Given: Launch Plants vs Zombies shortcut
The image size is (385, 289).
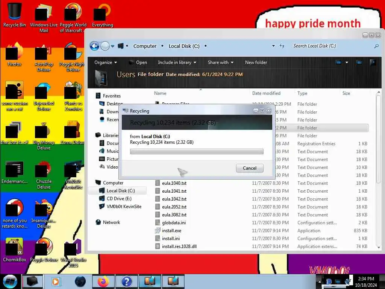Looking at the screenshot, I should pos(73,96).
